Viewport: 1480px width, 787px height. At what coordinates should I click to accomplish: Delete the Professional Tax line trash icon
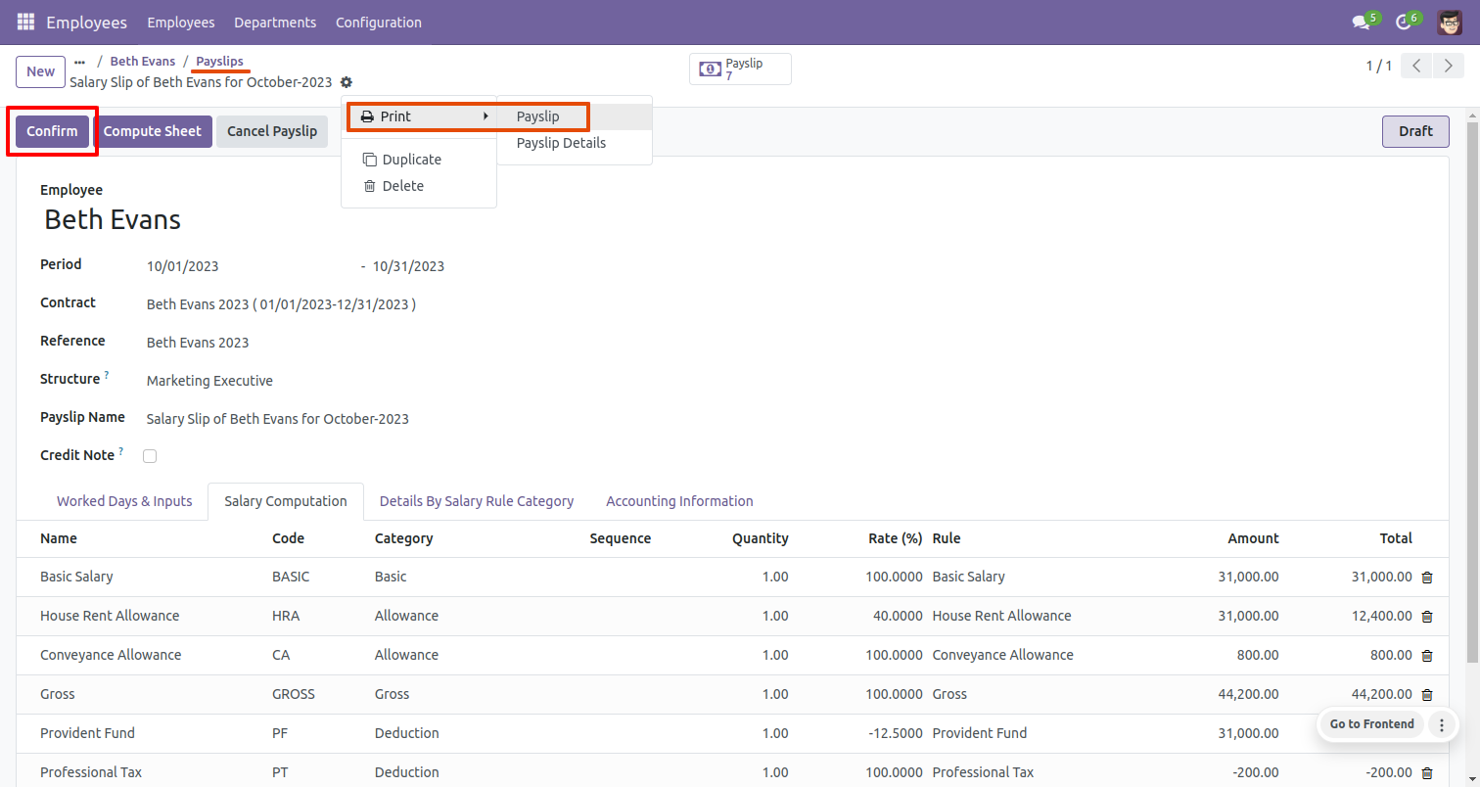coord(1427,773)
